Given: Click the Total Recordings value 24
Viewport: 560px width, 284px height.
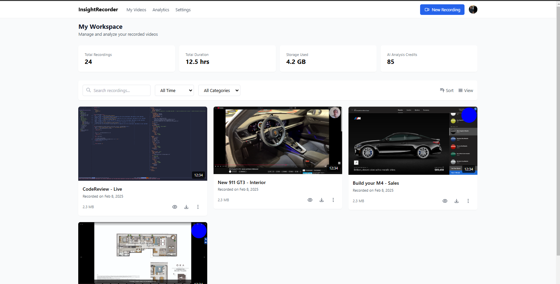Looking at the screenshot, I should pyautogui.click(x=88, y=62).
